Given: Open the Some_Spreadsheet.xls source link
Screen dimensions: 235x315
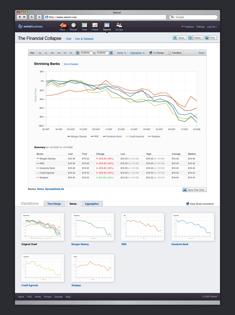Looking at the screenshot, I should click(x=50, y=189).
